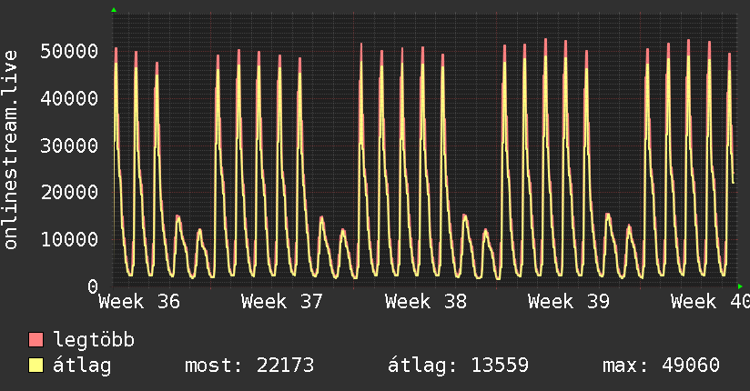Click the 'most: 22173' value
This screenshot has width=750, height=391.
click(x=249, y=366)
